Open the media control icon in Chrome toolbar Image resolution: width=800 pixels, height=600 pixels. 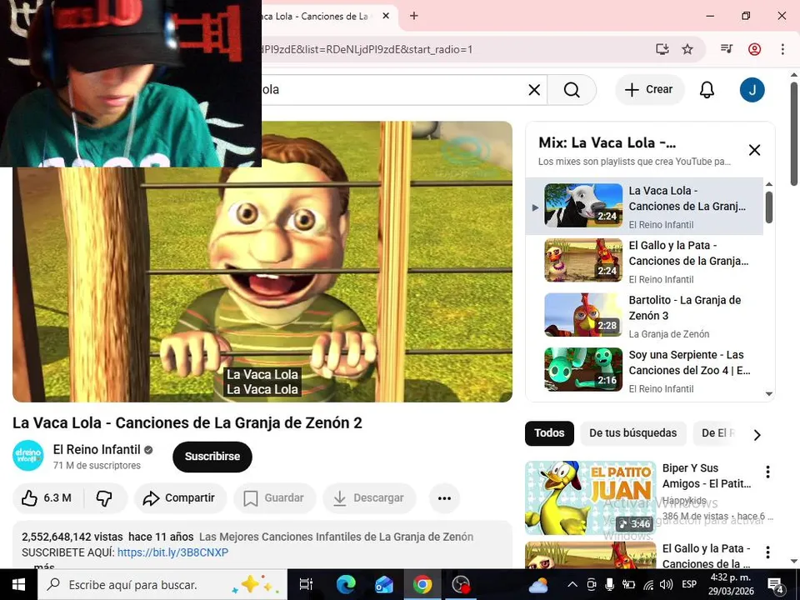click(x=727, y=49)
